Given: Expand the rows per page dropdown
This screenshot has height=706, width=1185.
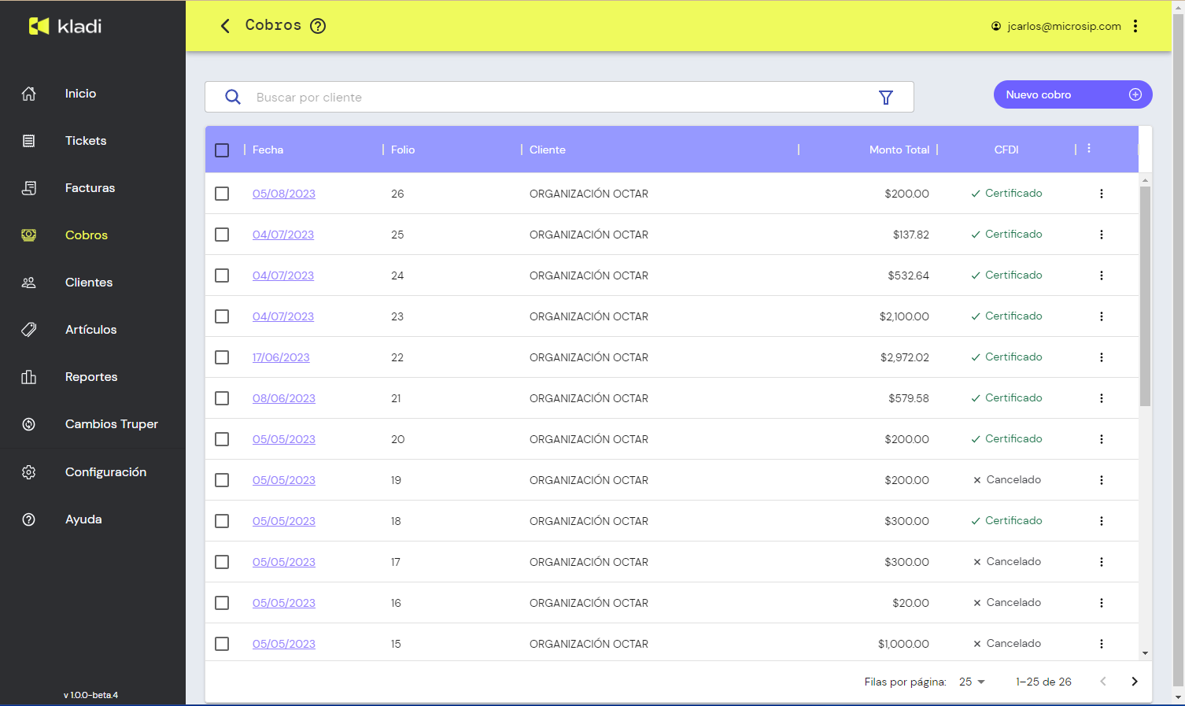Looking at the screenshot, I should [x=973, y=682].
